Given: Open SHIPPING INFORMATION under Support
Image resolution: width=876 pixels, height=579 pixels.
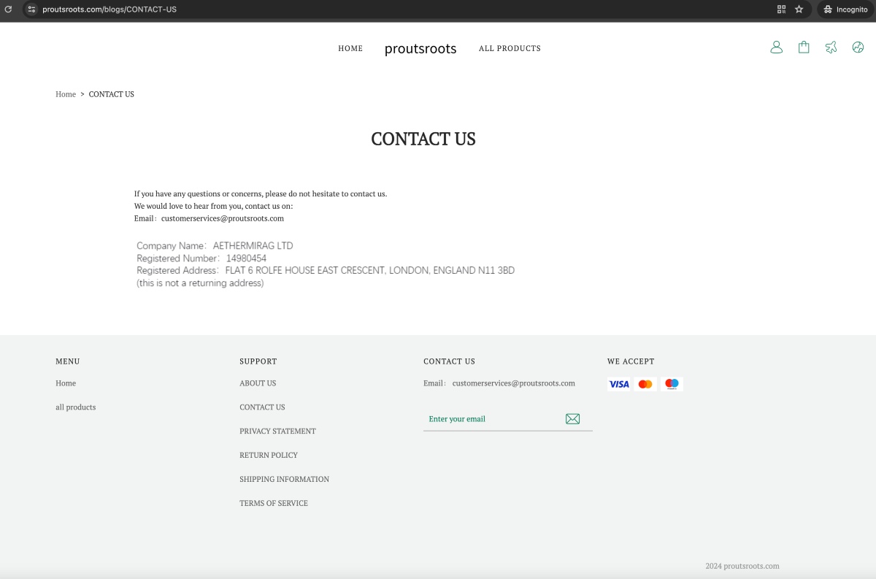Looking at the screenshot, I should point(284,479).
